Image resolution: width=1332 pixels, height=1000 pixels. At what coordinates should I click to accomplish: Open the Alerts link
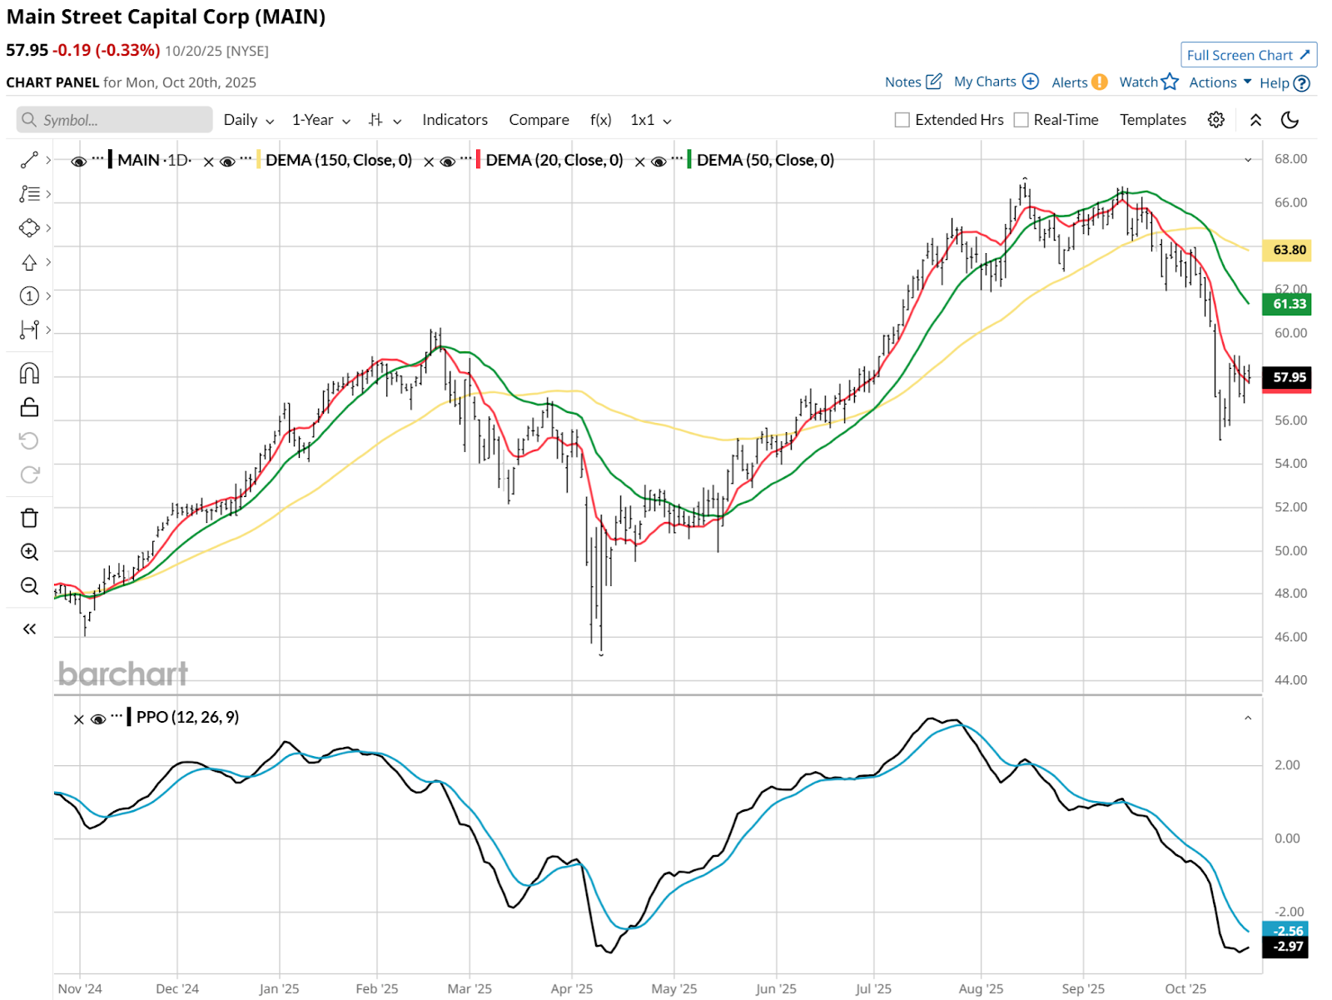(x=1070, y=82)
